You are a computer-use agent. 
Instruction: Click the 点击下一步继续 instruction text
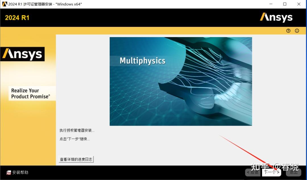[75, 139]
